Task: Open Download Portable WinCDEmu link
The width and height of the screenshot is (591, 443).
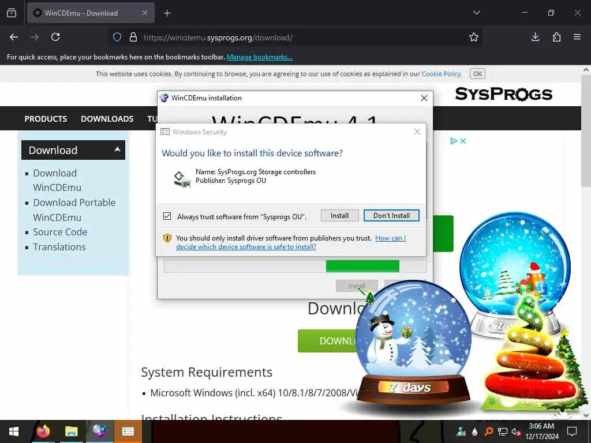Action: click(x=74, y=210)
